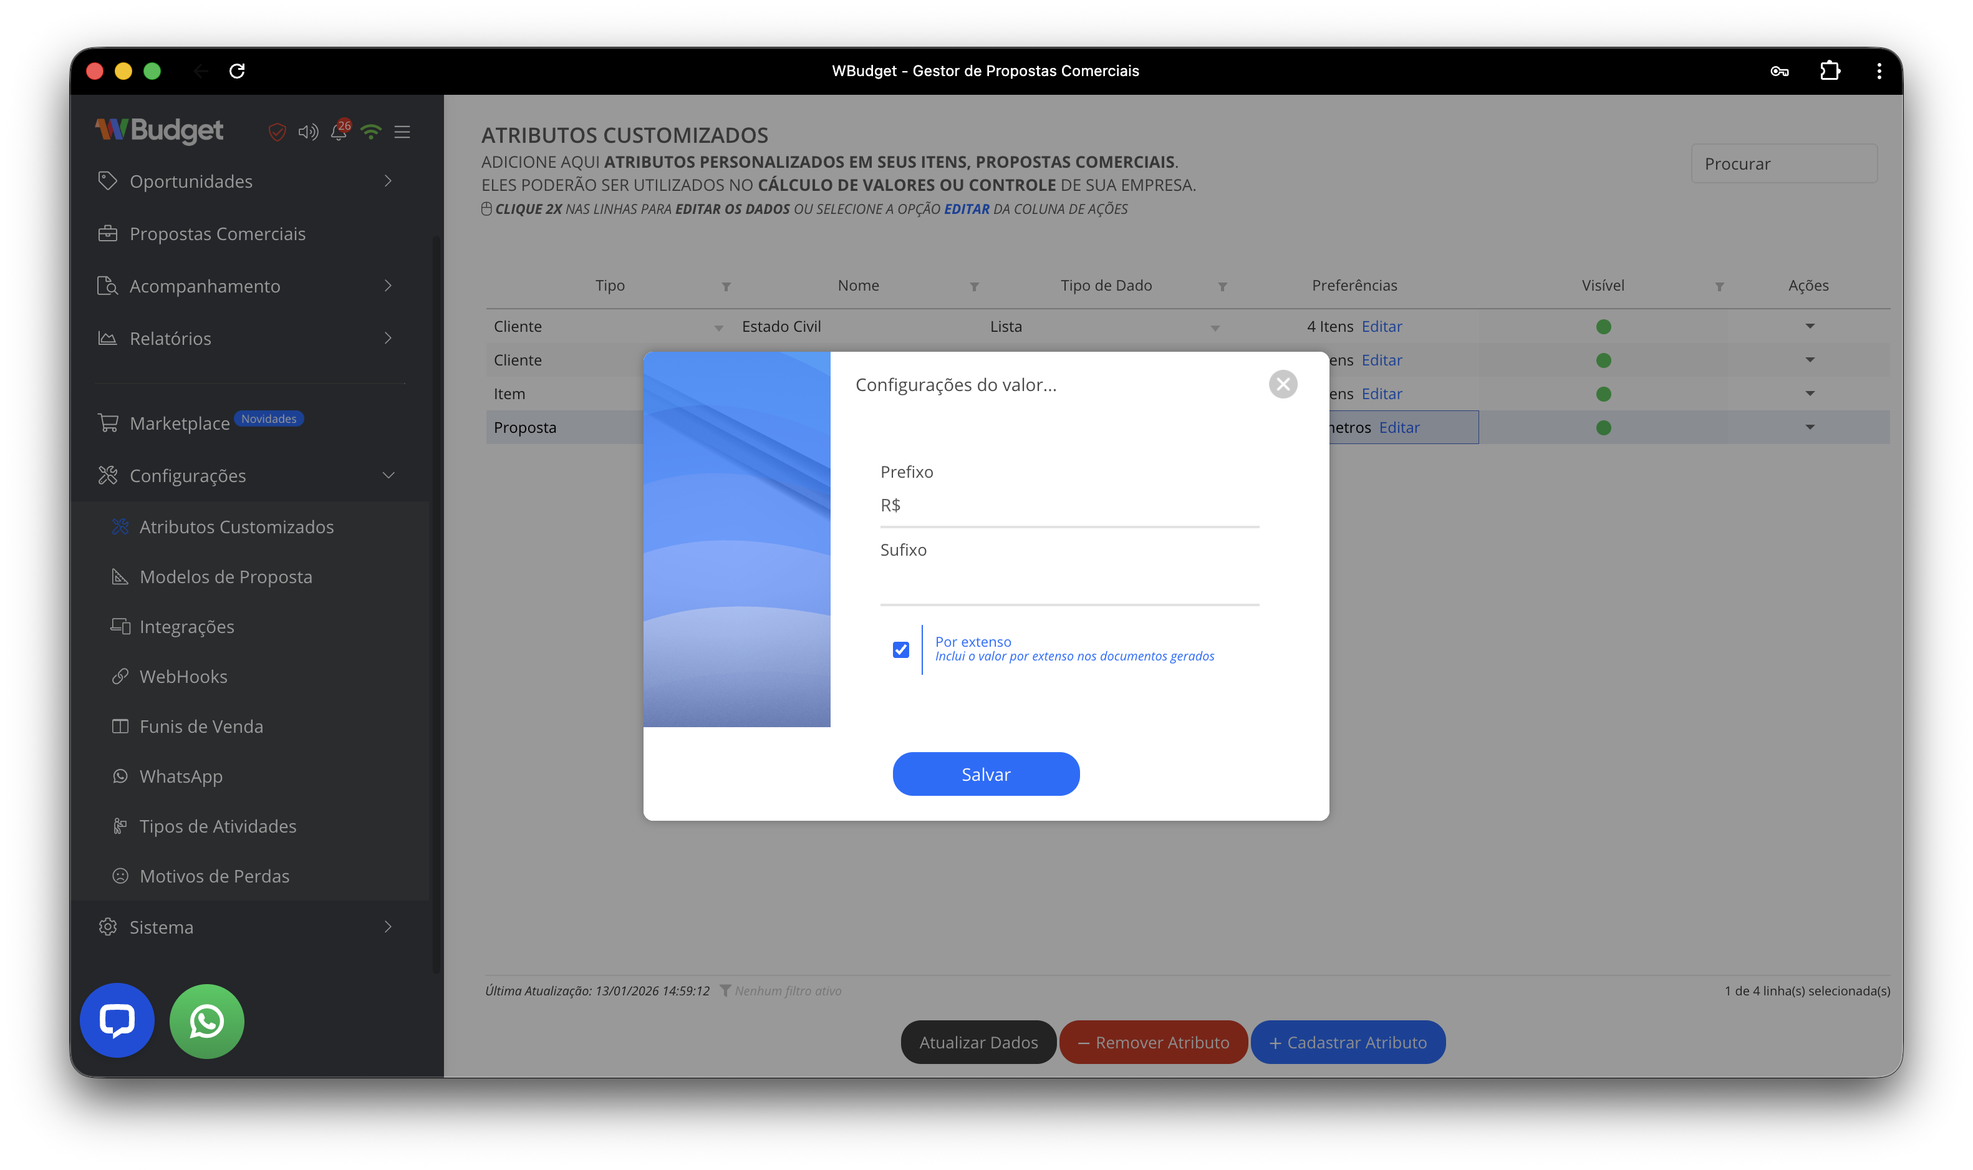Uncheck the Por extenso checkbox
This screenshot has height=1170, width=1973.
tap(901, 649)
